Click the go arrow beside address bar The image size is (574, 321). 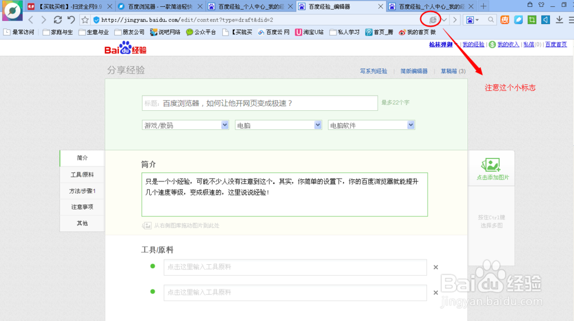pyautogui.click(x=455, y=20)
